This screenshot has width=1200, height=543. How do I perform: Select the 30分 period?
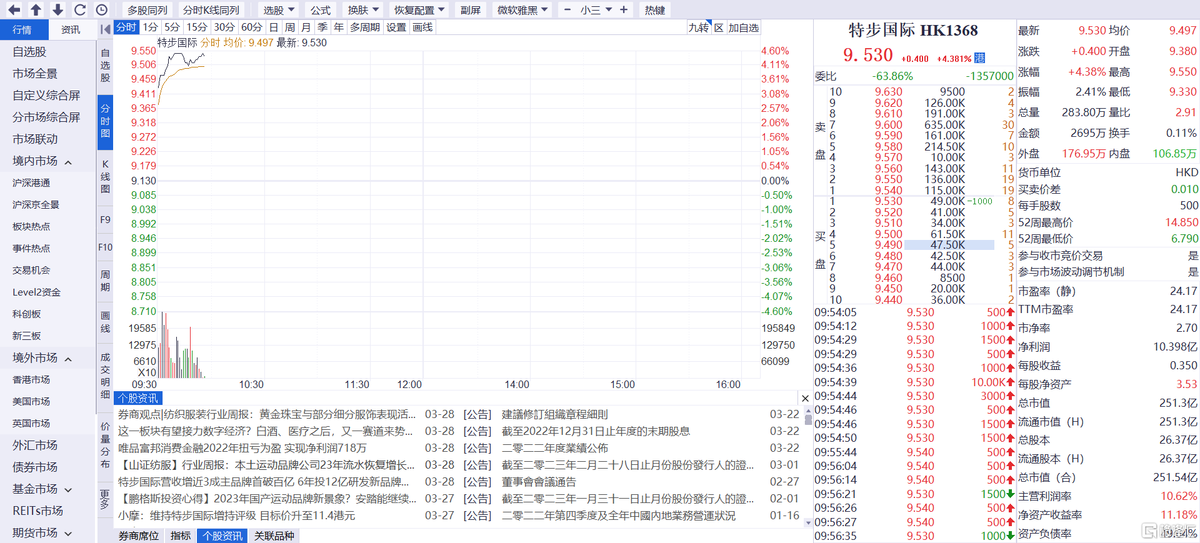click(x=224, y=27)
